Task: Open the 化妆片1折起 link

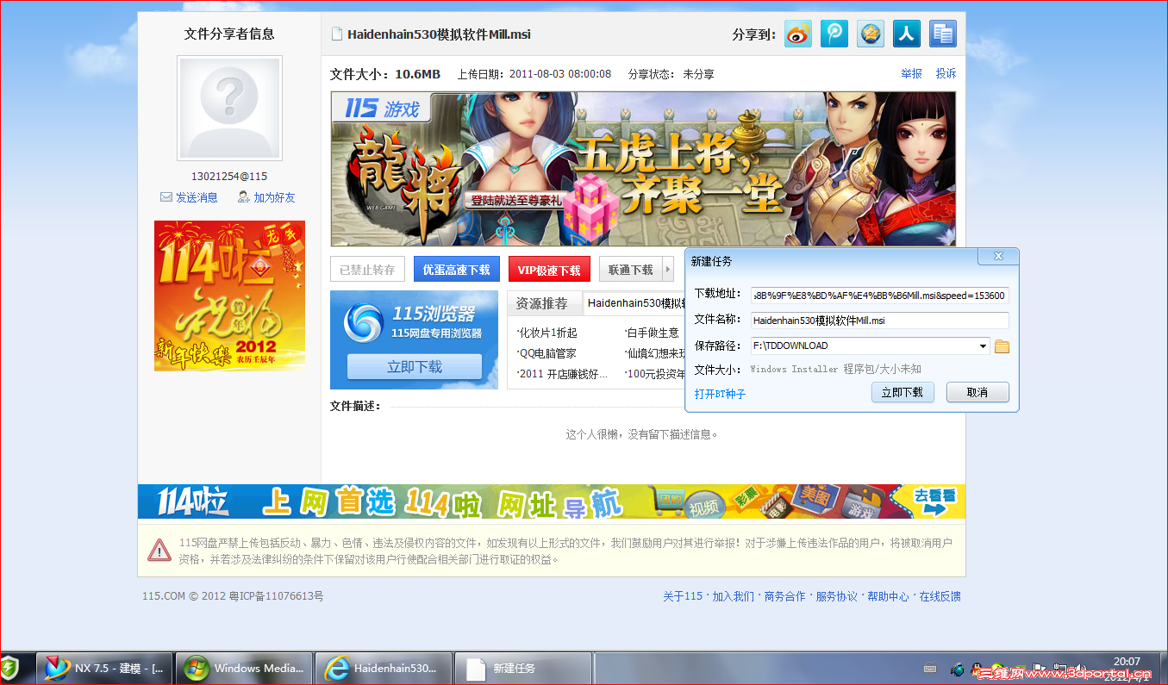Action: (547, 333)
